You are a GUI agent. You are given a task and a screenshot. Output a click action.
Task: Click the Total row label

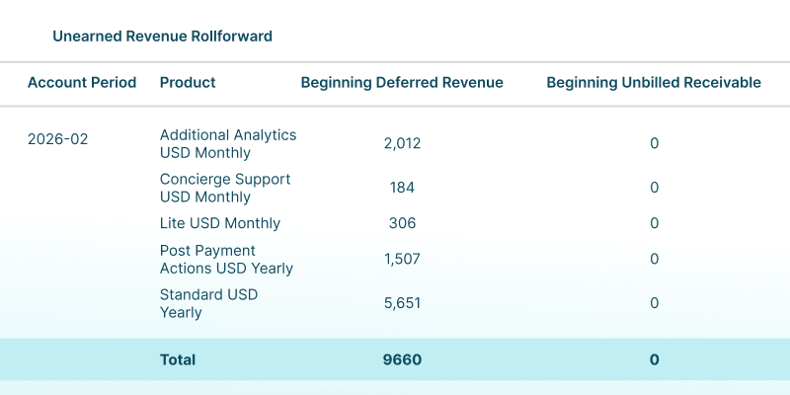click(178, 359)
